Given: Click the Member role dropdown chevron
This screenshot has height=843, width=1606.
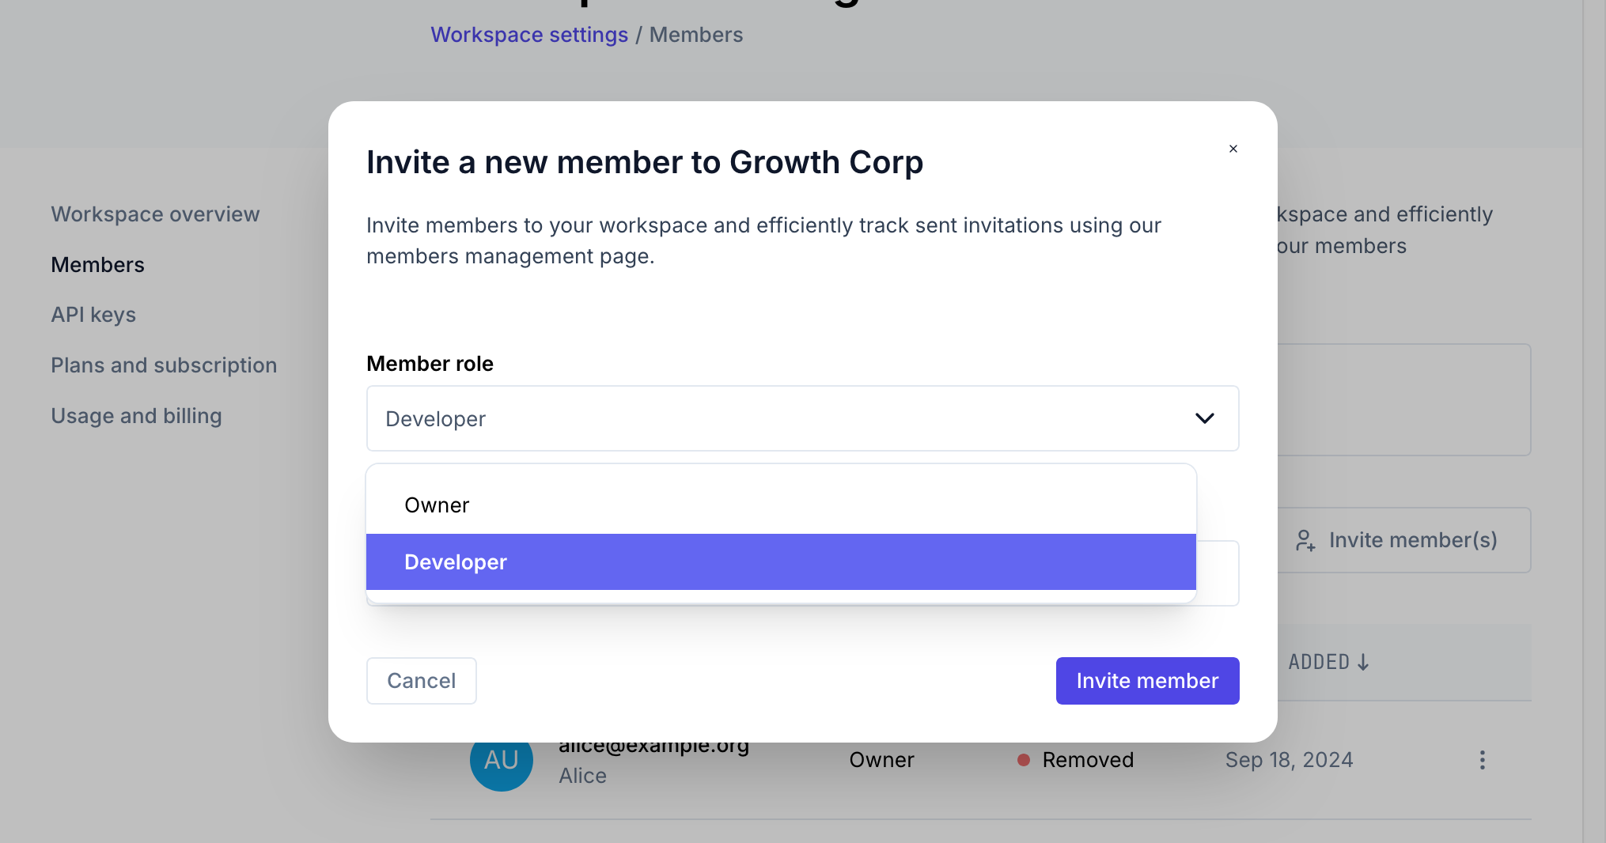Looking at the screenshot, I should point(1204,418).
